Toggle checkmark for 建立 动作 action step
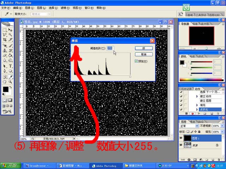Image resolution: width=226 pixels, height=169 pixels. click(181, 96)
